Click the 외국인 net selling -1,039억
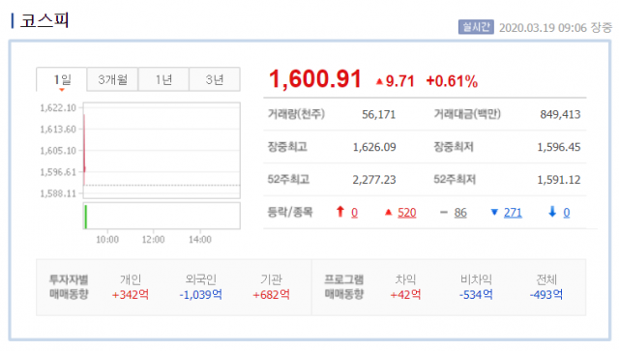 (200, 295)
